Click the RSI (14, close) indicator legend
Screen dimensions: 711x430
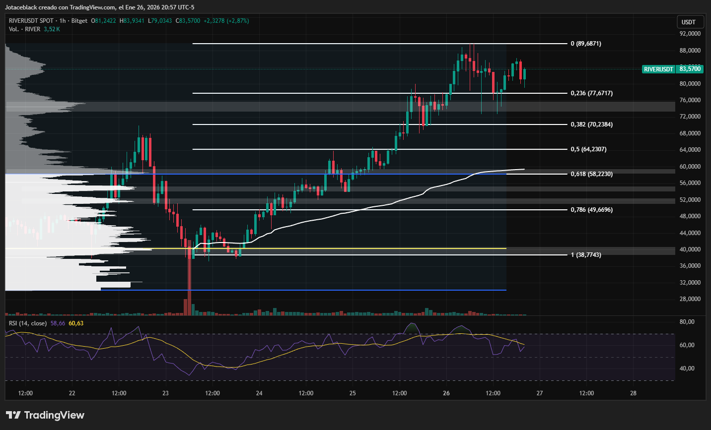28,323
